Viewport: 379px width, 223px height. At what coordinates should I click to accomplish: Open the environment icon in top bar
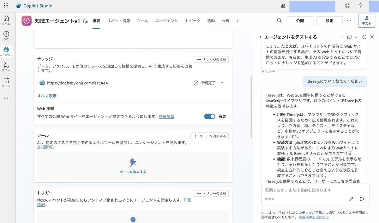click(x=283, y=6)
